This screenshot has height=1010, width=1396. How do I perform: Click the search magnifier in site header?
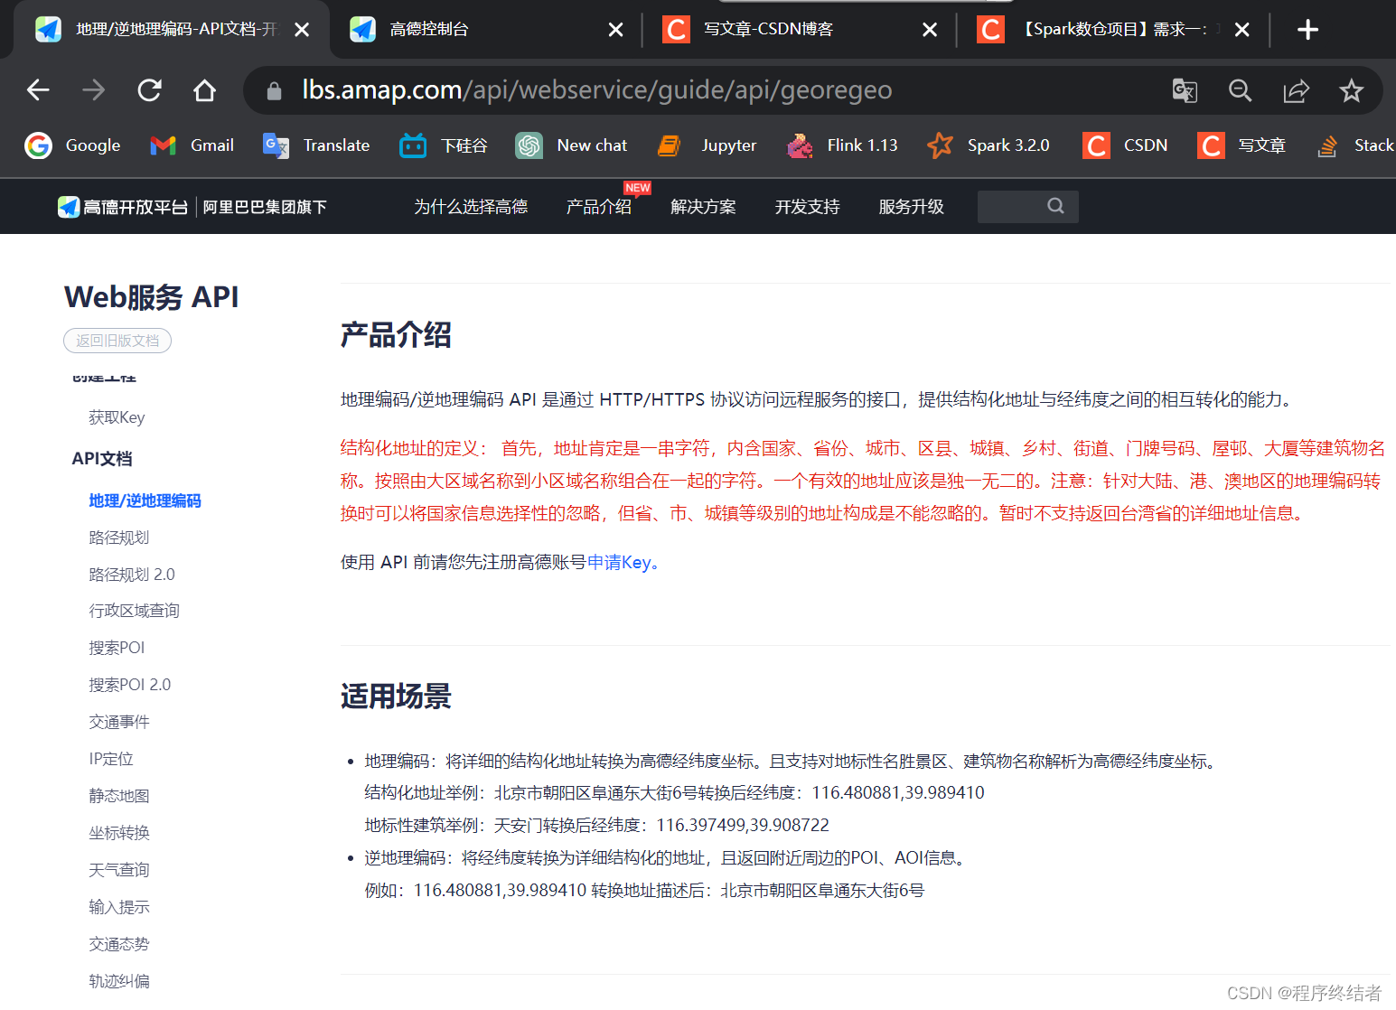click(x=1055, y=206)
